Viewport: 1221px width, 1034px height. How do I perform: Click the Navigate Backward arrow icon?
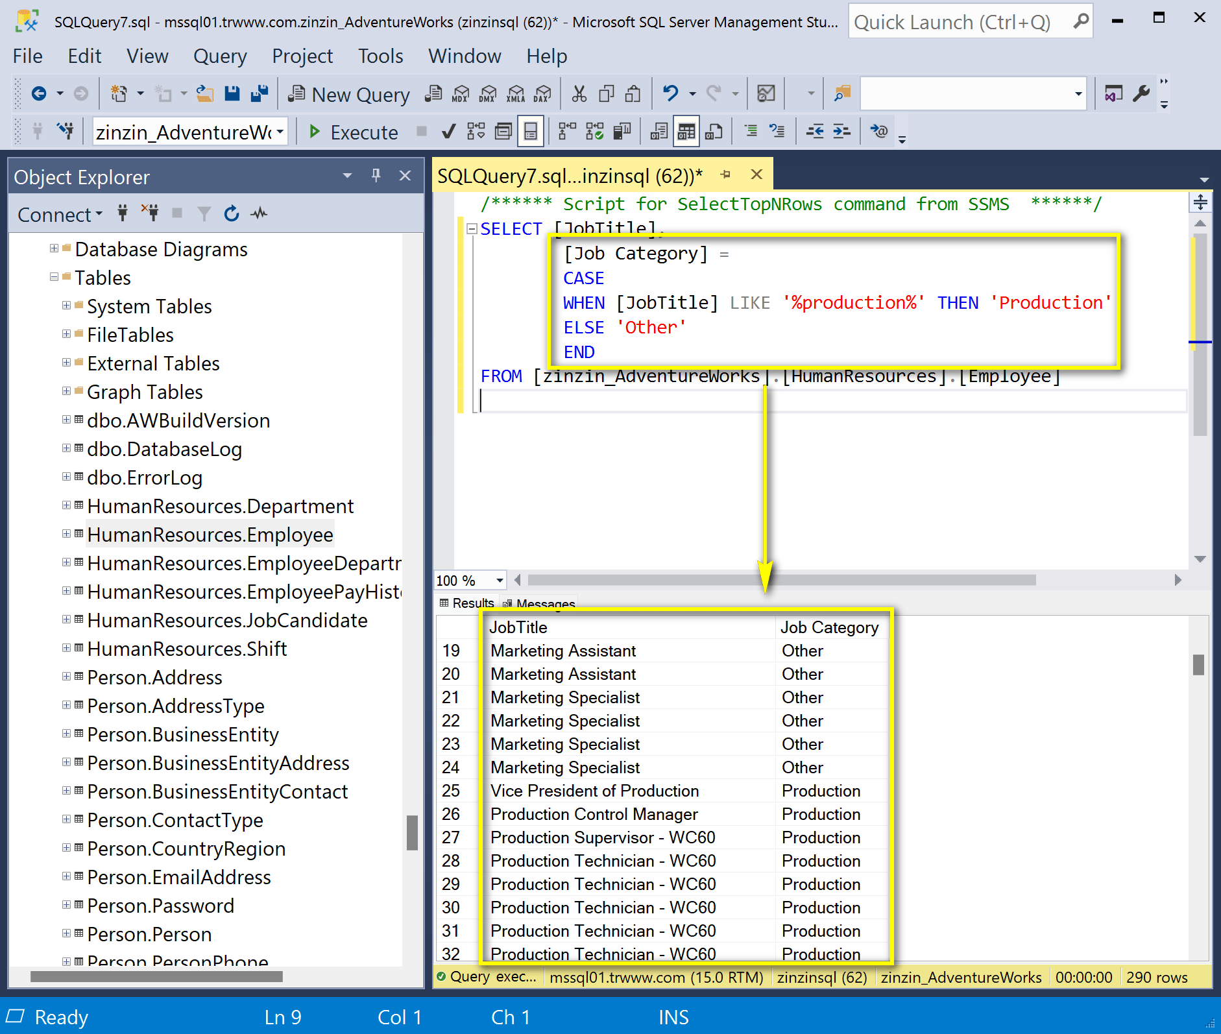pyautogui.click(x=39, y=94)
